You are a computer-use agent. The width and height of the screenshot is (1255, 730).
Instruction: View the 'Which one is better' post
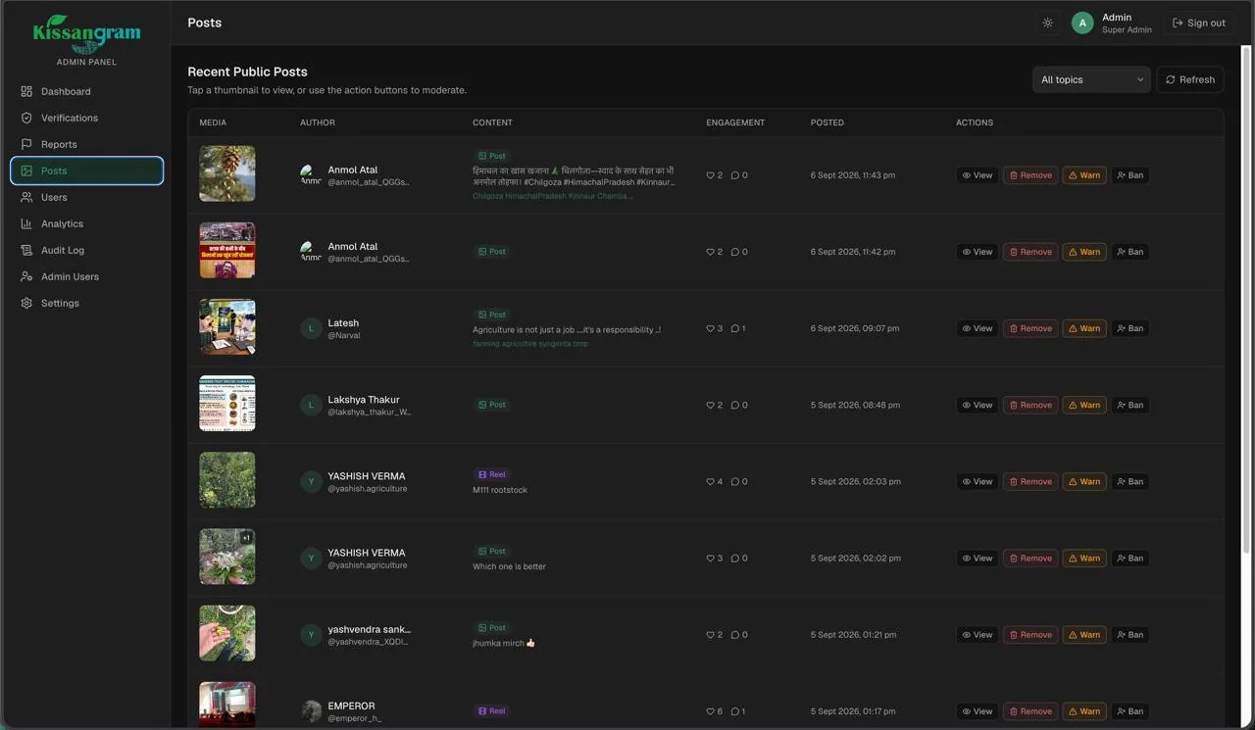click(977, 559)
